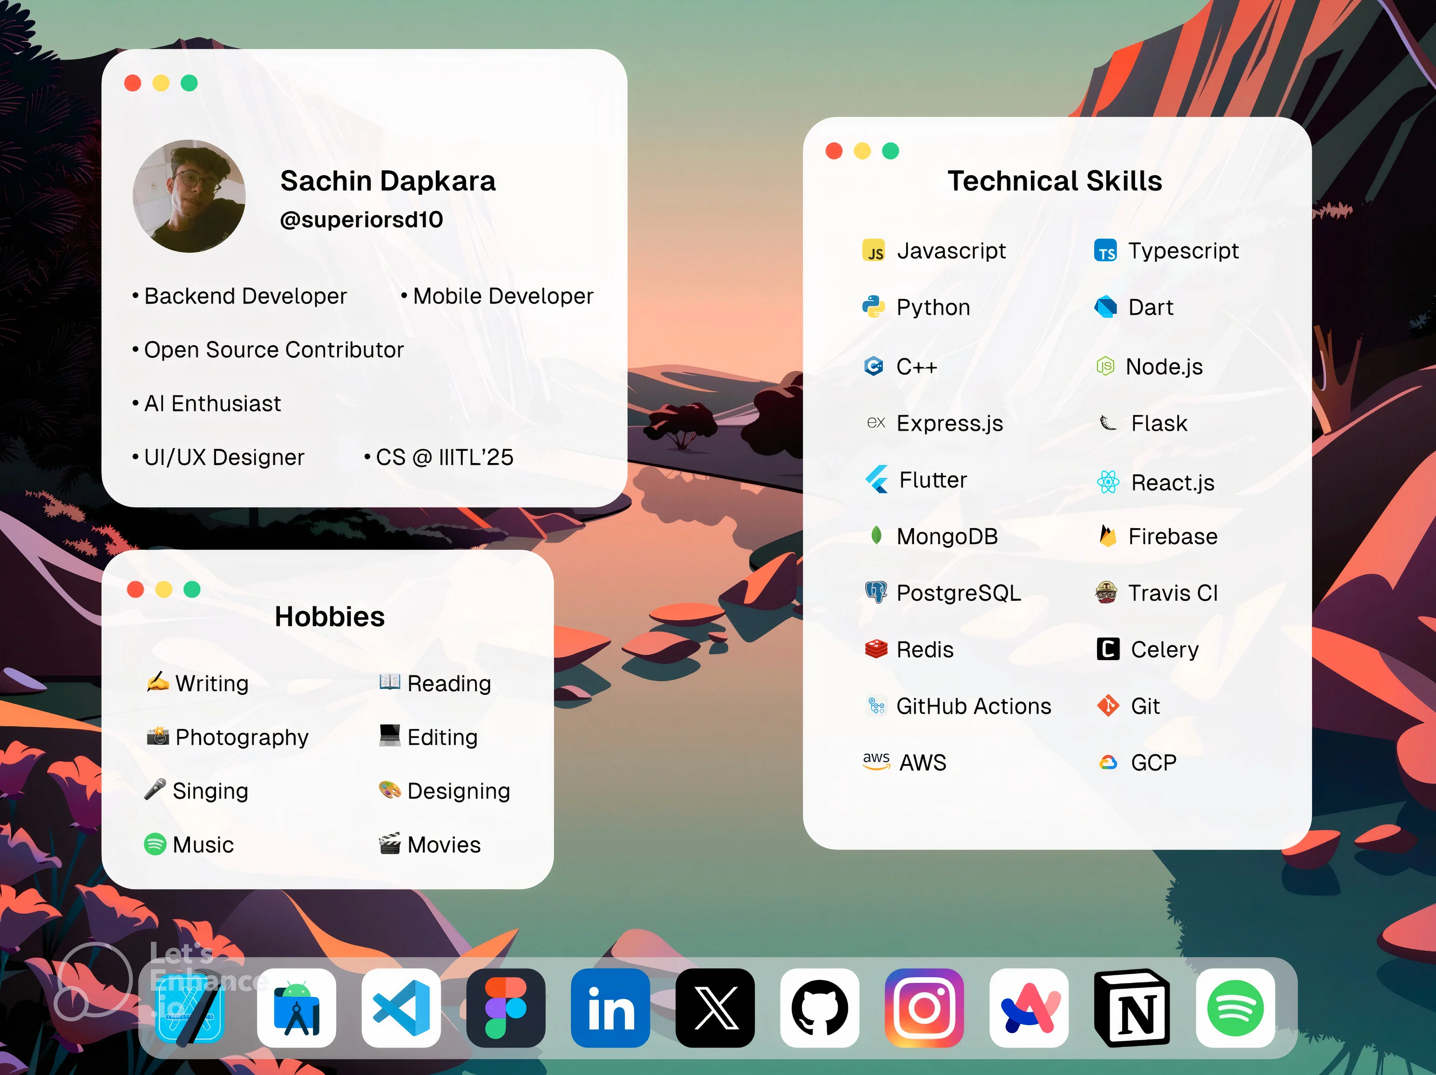Open the X (Twitter) dock icon

[x=715, y=1008]
